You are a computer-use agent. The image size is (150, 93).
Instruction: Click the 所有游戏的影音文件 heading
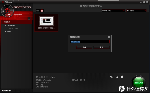(x=91, y=6)
